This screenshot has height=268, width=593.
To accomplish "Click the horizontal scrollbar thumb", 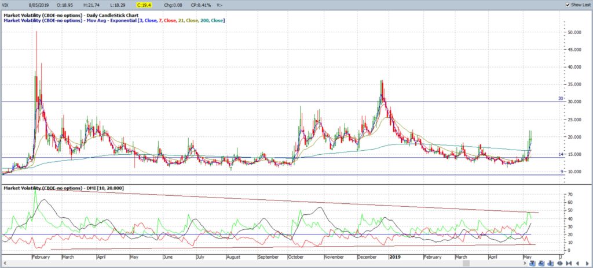I will pos(466,263).
